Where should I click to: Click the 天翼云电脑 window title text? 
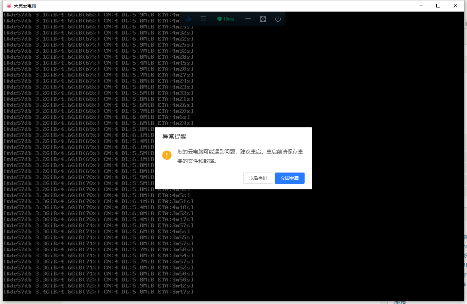pos(25,6)
